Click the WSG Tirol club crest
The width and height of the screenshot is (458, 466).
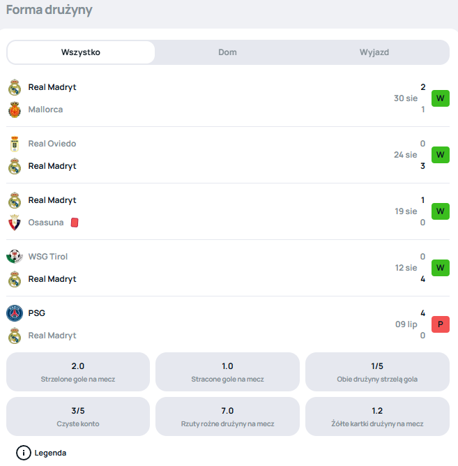[15, 257]
